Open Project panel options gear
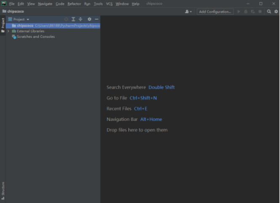This screenshot has width=280, height=203. [x=89, y=19]
